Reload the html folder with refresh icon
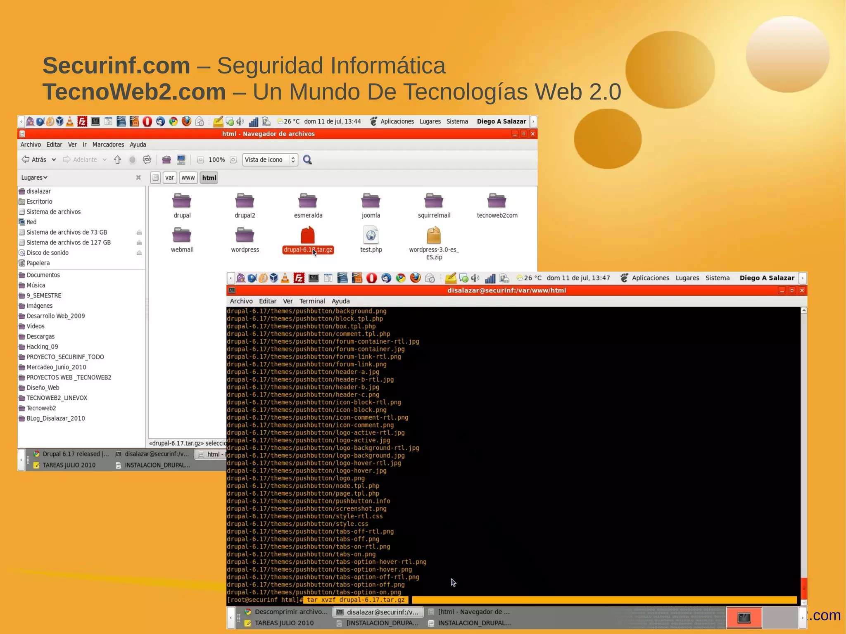The height and width of the screenshot is (634, 846). click(147, 159)
